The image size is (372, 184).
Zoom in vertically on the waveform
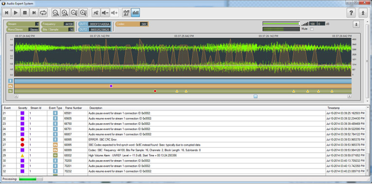click(84, 13)
